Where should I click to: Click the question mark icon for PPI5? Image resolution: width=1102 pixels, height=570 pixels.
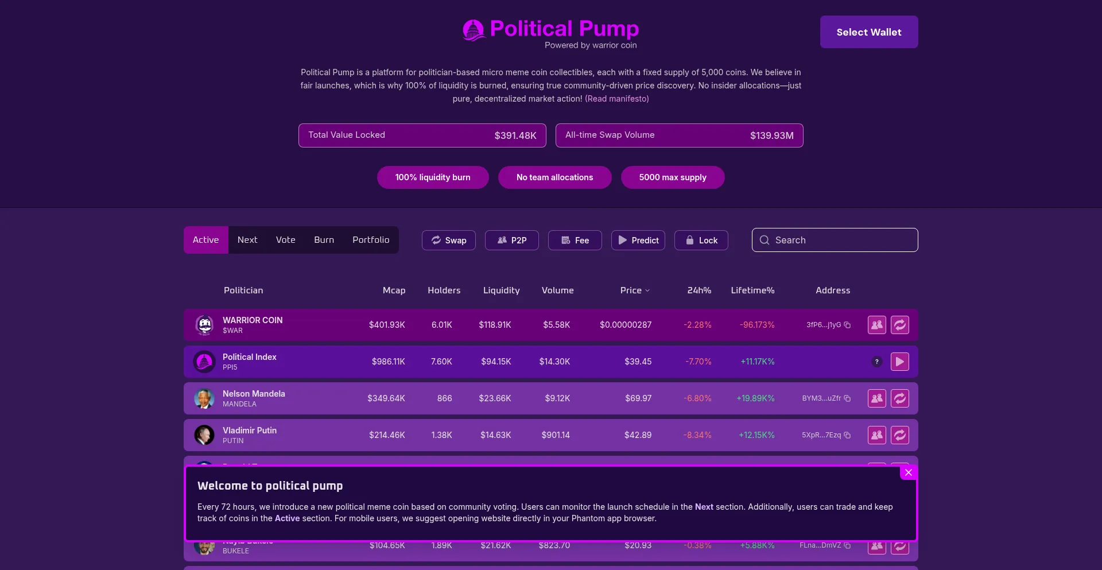876,362
